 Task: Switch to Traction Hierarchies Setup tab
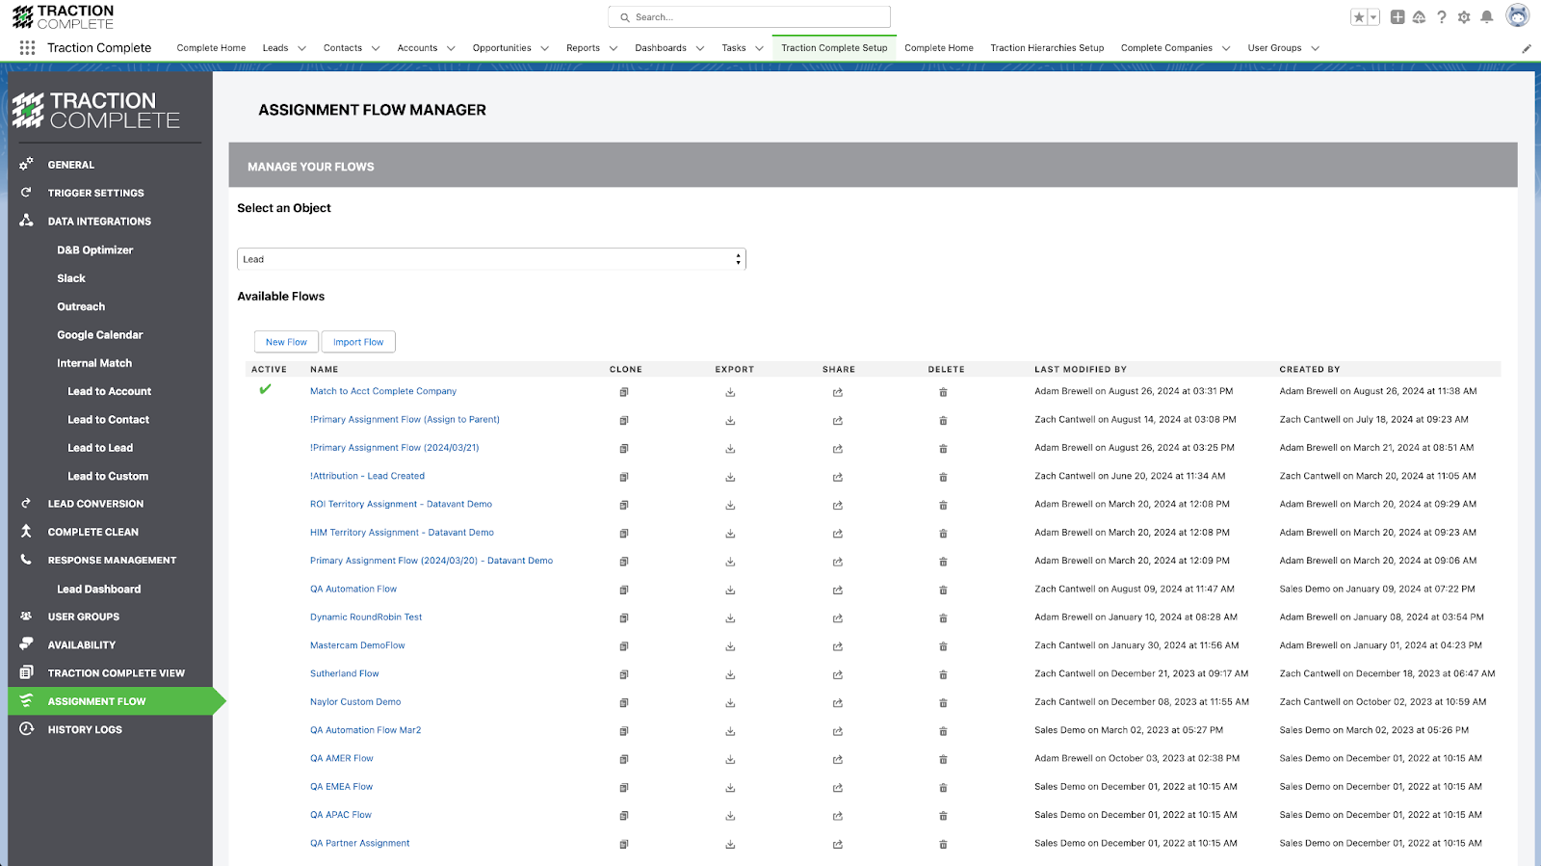1047,48
